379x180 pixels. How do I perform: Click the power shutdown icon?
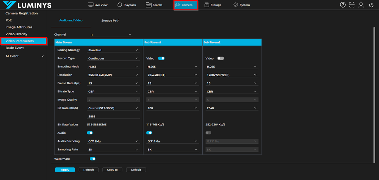(371, 5)
